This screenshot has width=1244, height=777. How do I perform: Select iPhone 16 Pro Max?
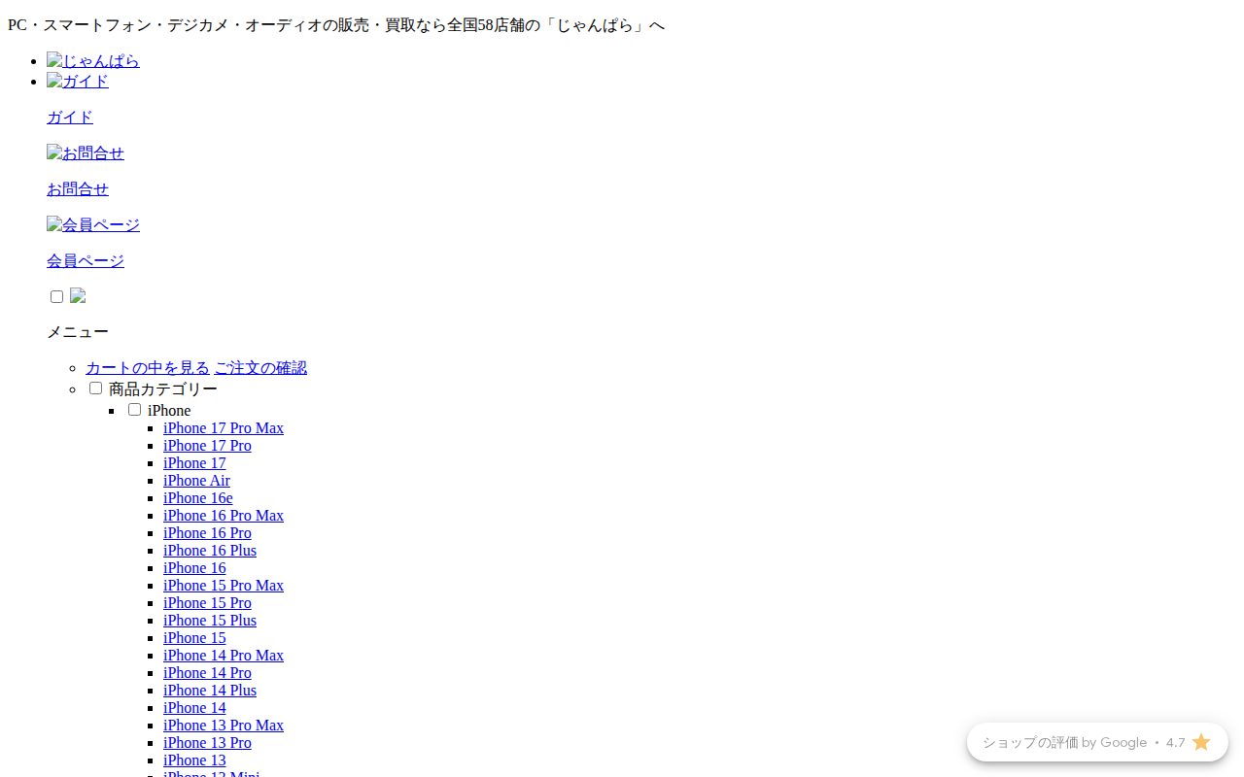click(224, 516)
